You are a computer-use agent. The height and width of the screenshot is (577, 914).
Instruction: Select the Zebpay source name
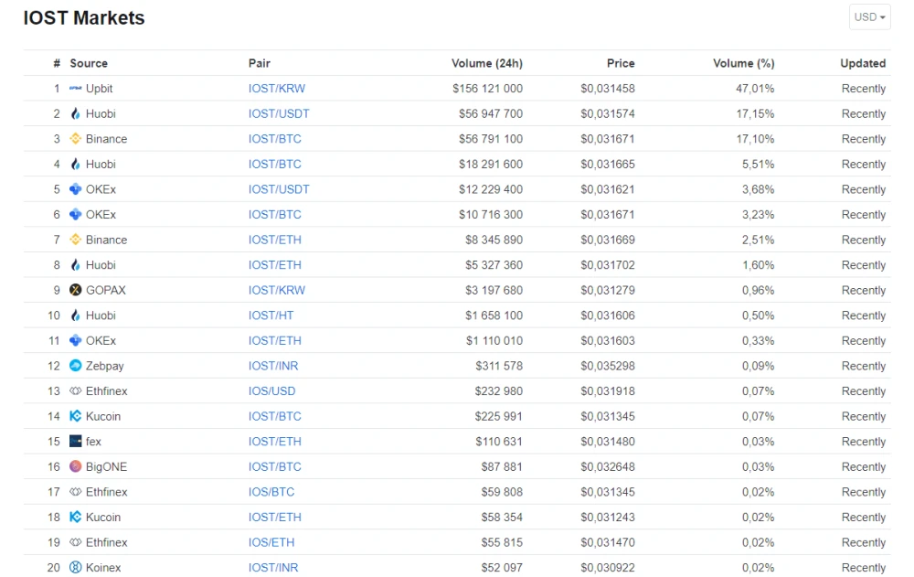(105, 366)
